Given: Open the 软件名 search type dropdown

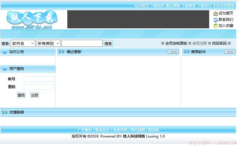Looking at the screenshot, I should 23,43.
